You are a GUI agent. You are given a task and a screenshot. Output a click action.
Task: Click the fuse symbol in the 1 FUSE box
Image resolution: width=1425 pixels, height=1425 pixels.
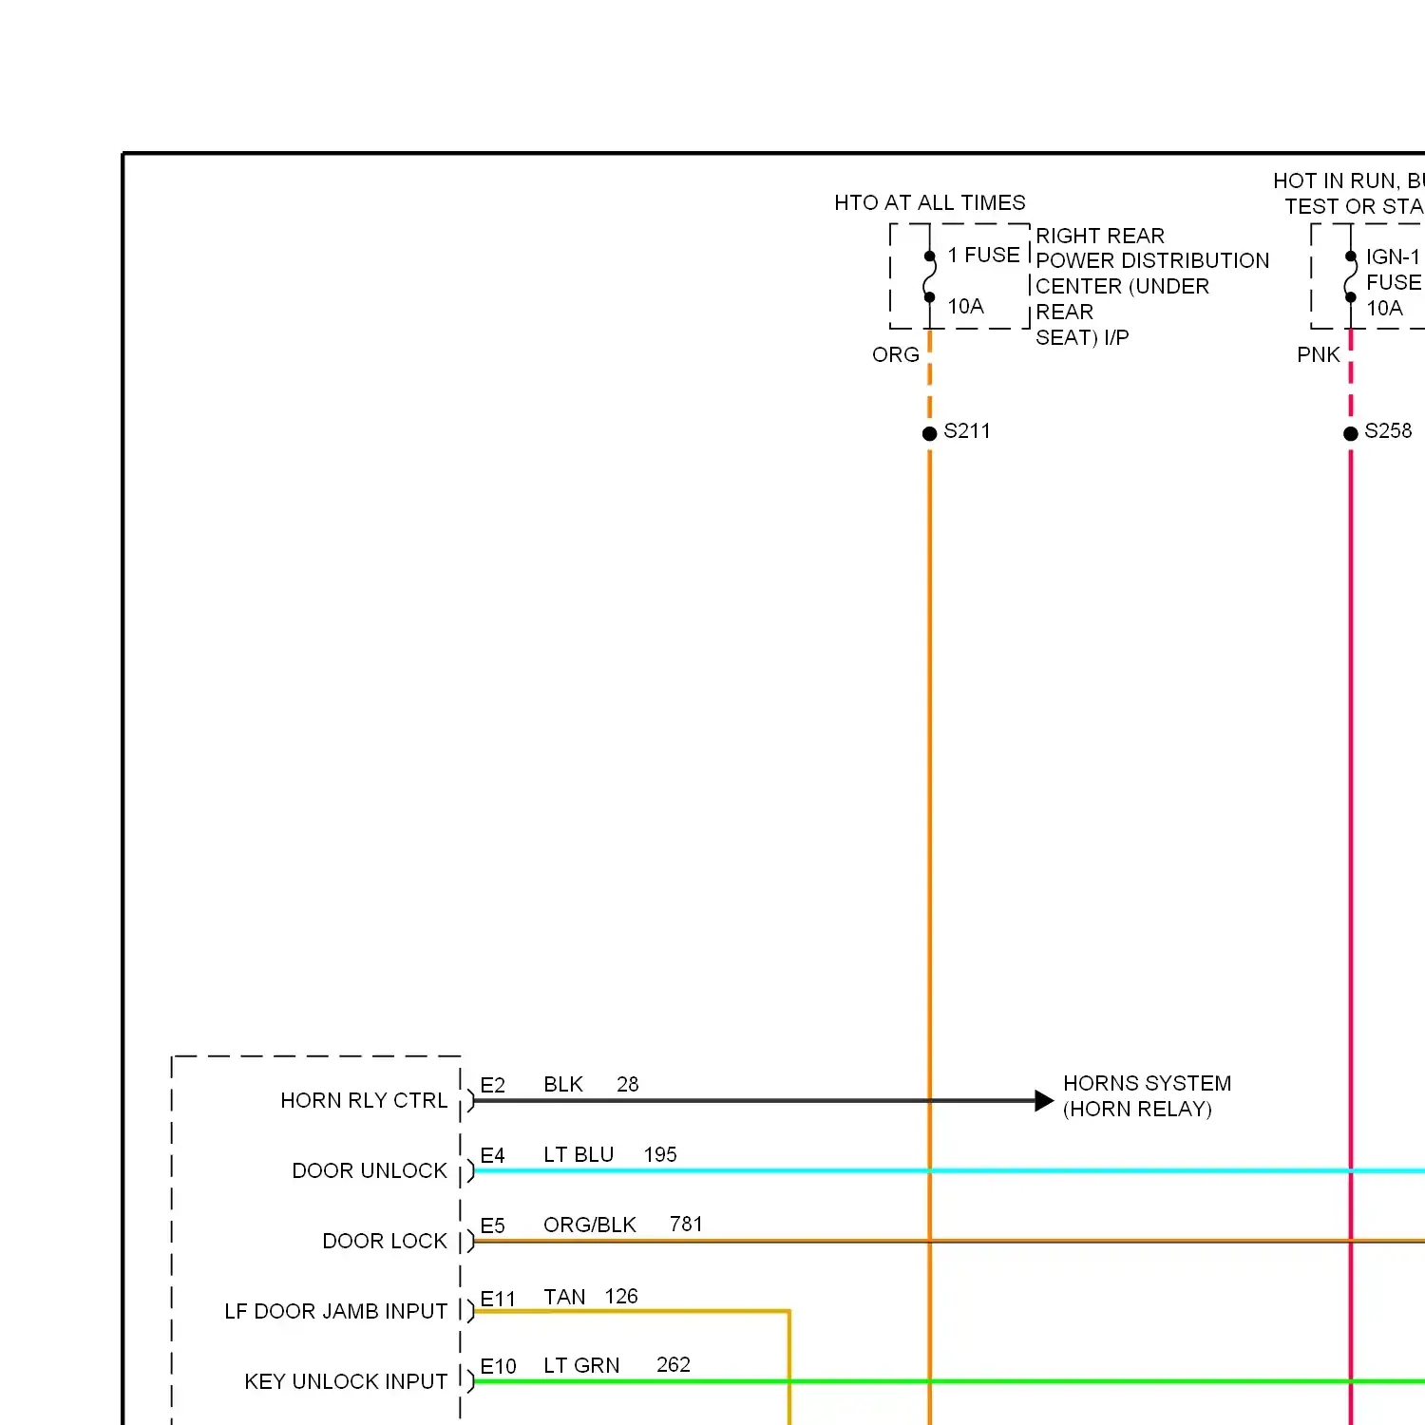pyautogui.click(x=929, y=276)
